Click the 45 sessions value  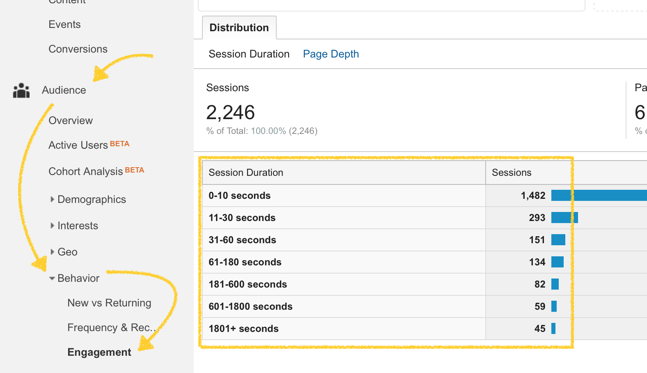(540, 329)
